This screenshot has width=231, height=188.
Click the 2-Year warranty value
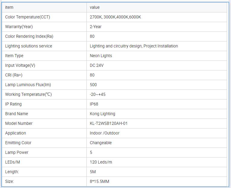(x=96, y=27)
